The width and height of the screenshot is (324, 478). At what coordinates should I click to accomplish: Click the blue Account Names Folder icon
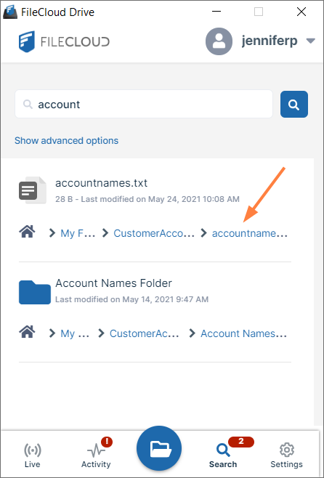(x=35, y=292)
